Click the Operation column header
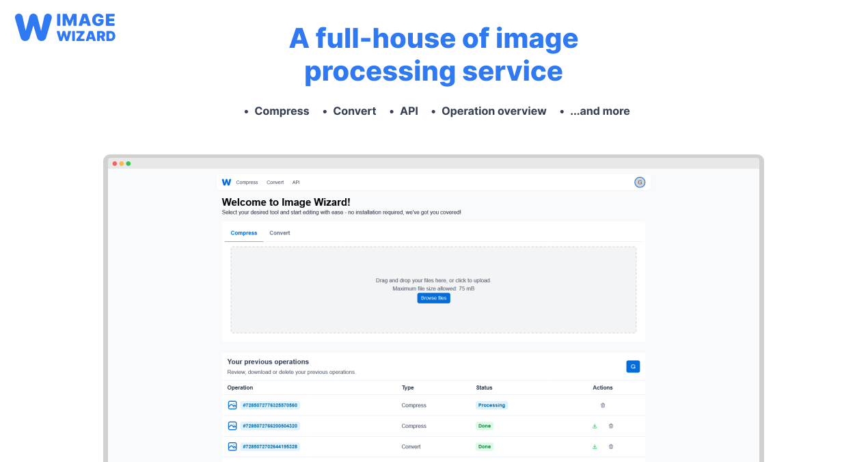The image size is (868, 462). [240, 388]
